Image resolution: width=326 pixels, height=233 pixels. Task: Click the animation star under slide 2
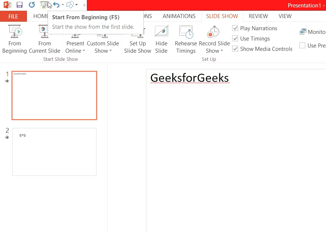tap(7, 137)
